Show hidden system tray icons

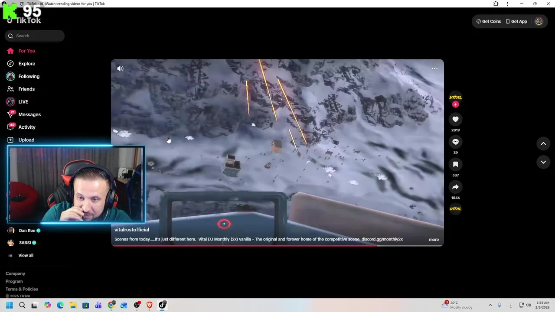pyautogui.click(x=490, y=305)
